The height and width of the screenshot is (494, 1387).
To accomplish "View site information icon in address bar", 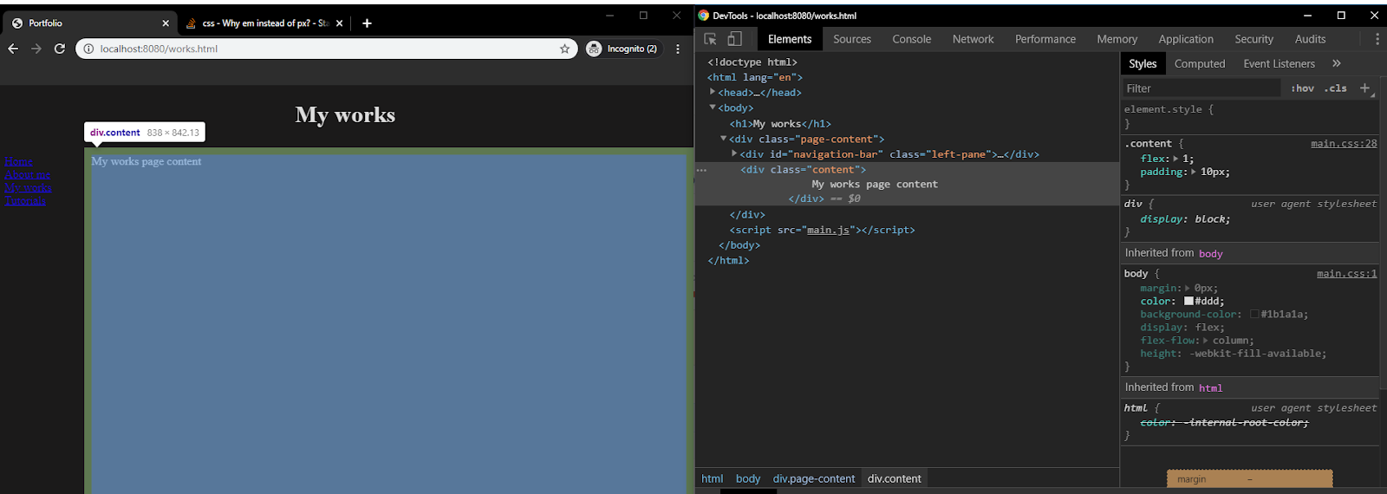I will click(x=88, y=49).
